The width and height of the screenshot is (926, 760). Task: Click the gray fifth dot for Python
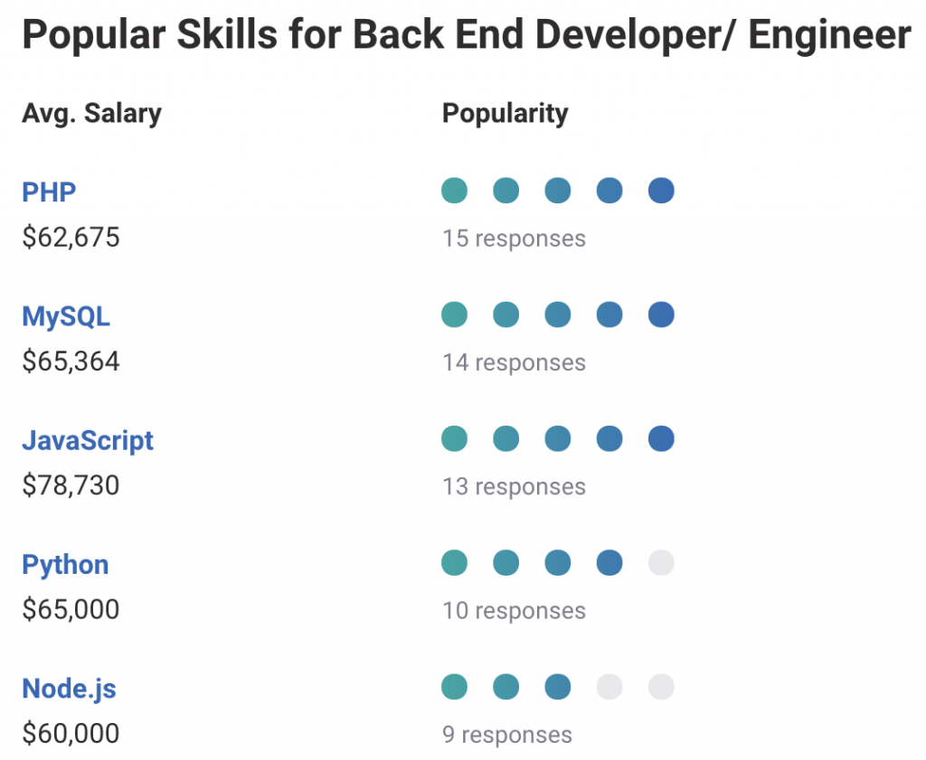tap(661, 563)
